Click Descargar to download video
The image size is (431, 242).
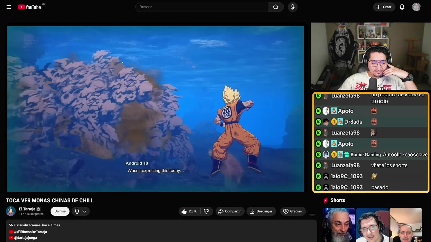261,211
